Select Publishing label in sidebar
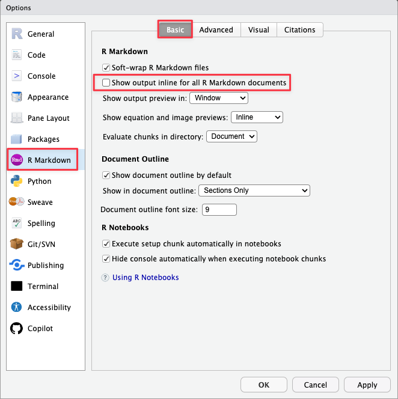398x399 pixels. click(46, 265)
